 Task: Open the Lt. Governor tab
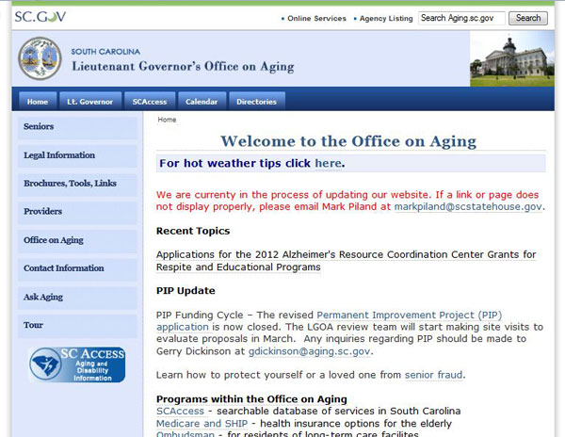(x=90, y=101)
